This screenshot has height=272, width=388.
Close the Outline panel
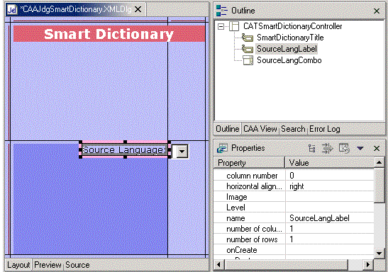[377, 11]
